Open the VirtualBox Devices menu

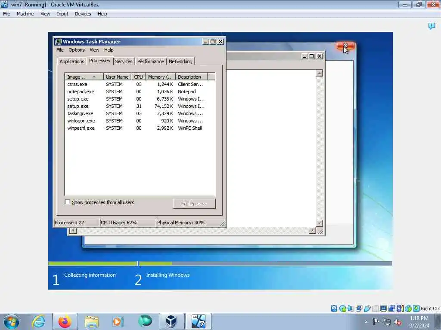point(83,14)
